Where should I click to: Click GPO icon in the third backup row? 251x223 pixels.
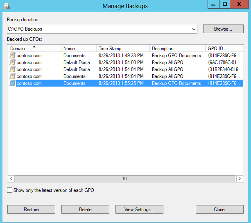(13, 69)
